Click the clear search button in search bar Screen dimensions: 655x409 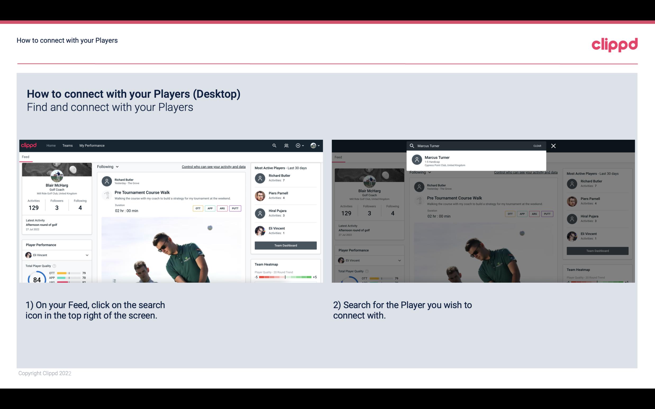click(537, 146)
